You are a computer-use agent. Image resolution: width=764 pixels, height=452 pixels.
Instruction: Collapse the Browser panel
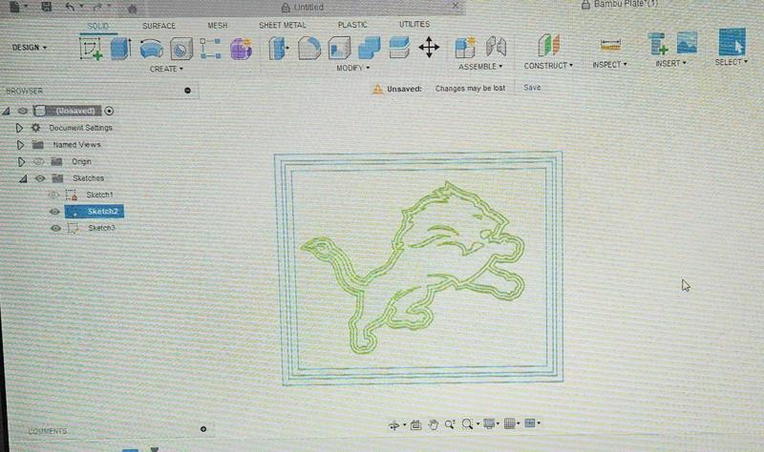tap(187, 91)
